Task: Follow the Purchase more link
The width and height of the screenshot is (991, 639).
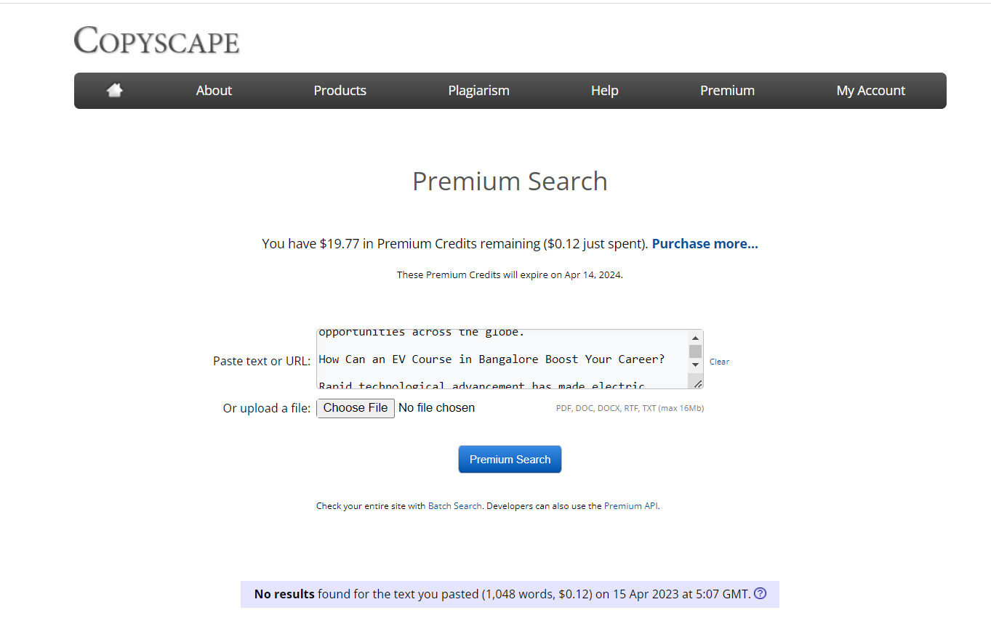Action: [x=705, y=244]
